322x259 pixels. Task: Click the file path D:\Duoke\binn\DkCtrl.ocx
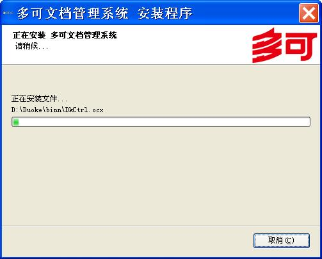58,110
